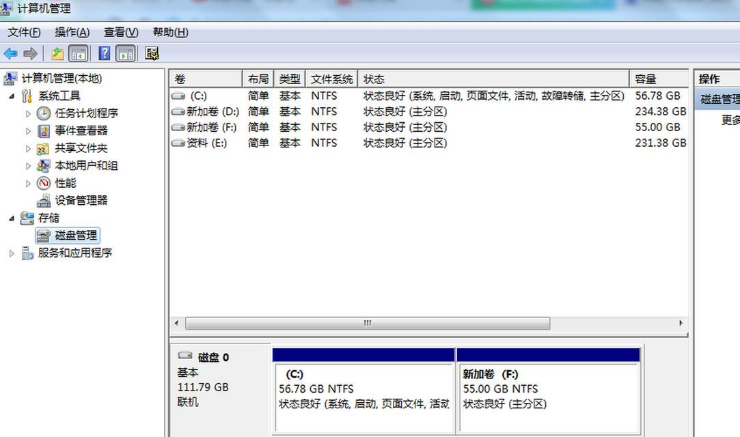740x437 pixels.
Task: Click the NTFS cell in the 资料 (E:) row
Action: pyautogui.click(x=324, y=143)
